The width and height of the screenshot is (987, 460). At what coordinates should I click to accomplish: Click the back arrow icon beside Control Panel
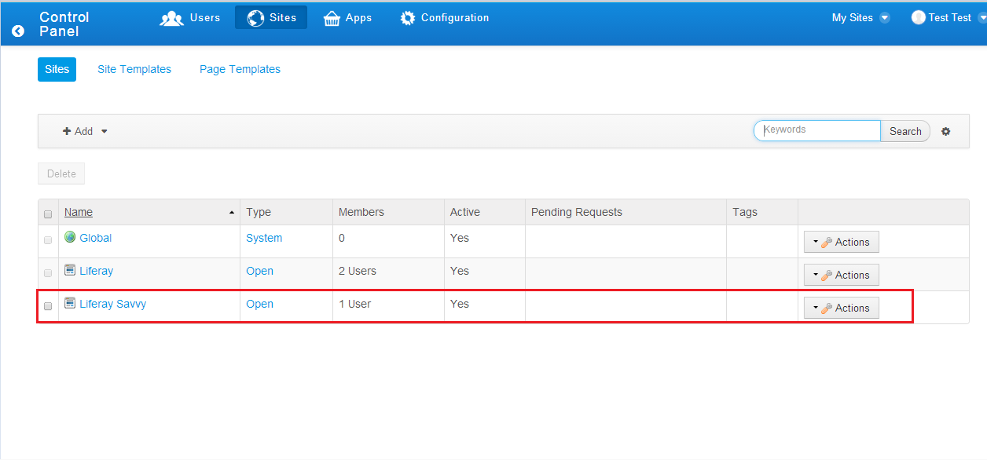[18, 31]
